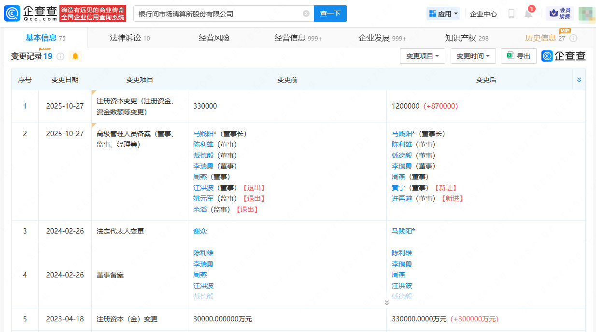Switch to the 法律诉讼 tab
Screen dimensions: 596x332
(129, 38)
